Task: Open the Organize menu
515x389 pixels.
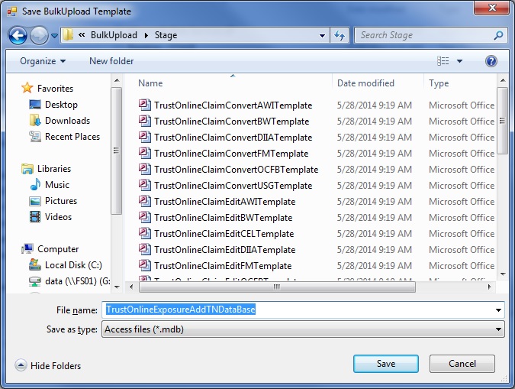Action: pyautogui.click(x=43, y=61)
